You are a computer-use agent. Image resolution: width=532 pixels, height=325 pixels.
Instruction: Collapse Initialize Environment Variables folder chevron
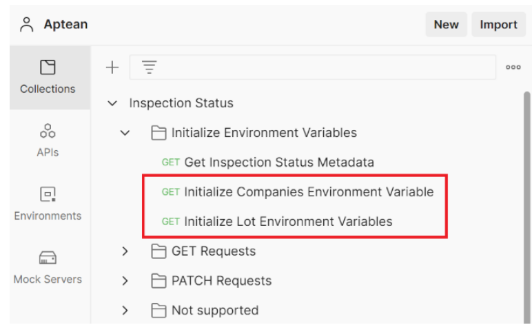[x=125, y=133]
